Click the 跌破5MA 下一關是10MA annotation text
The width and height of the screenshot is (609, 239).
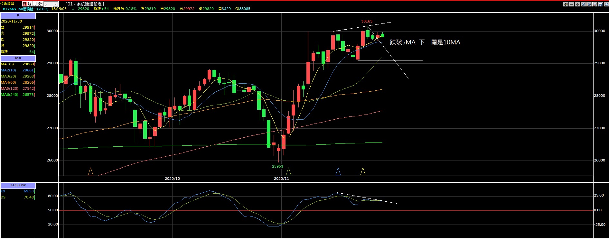pos(425,42)
